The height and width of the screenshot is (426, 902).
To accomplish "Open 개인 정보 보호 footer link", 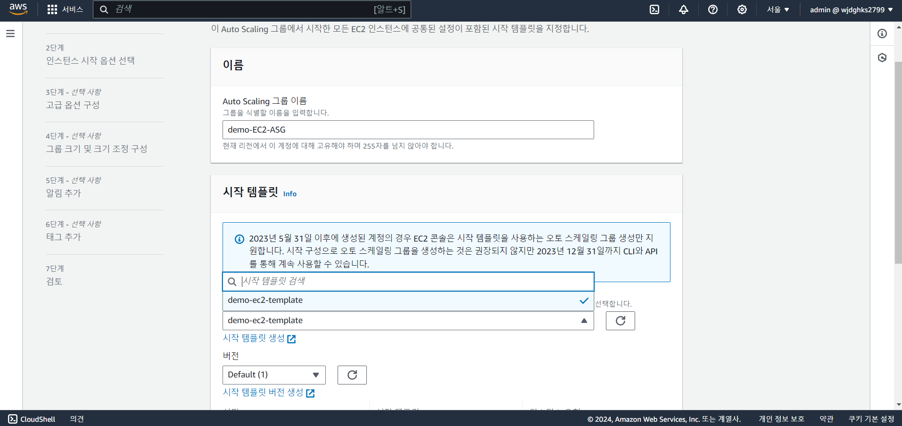I will pos(781,419).
